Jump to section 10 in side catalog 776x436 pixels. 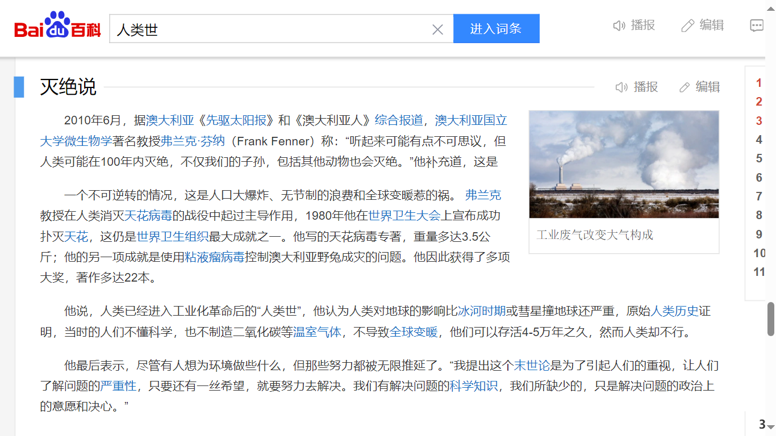pyautogui.click(x=760, y=253)
